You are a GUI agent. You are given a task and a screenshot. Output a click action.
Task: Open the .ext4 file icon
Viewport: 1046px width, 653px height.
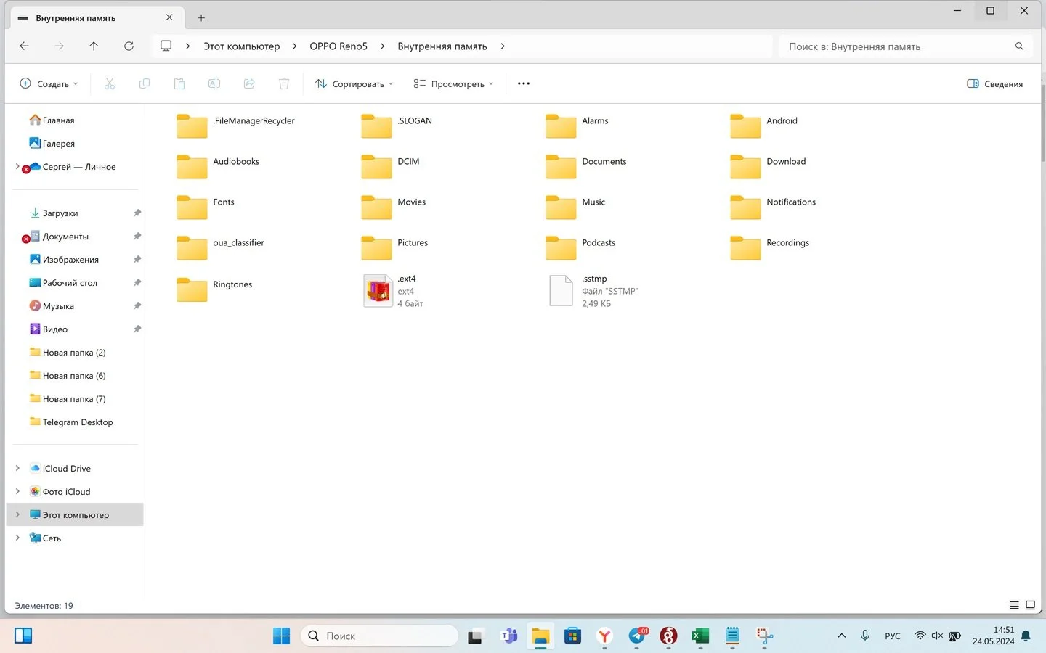click(x=377, y=291)
